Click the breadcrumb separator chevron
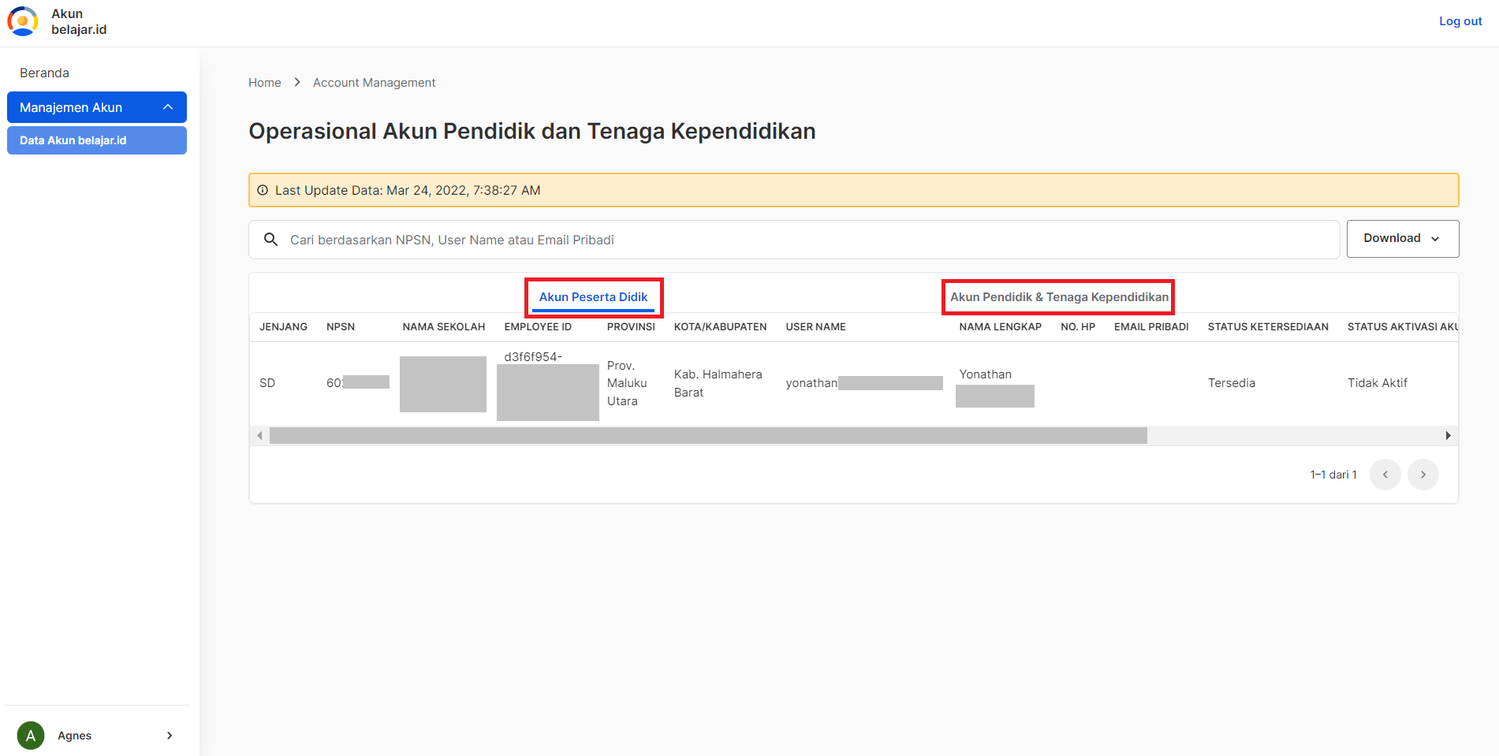 click(x=297, y=82)
